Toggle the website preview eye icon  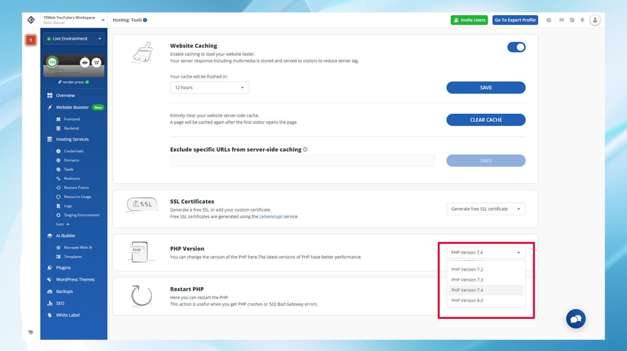click(85, 62)
